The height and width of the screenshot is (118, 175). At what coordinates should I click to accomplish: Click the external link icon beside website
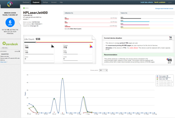pyautogui.click(x=29, y=19)
